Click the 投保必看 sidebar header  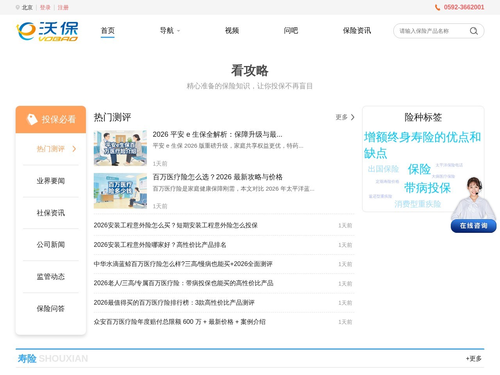(x=51, y=120)
